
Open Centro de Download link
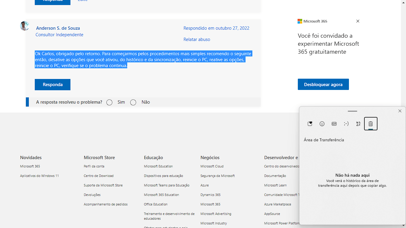[99, 176]
